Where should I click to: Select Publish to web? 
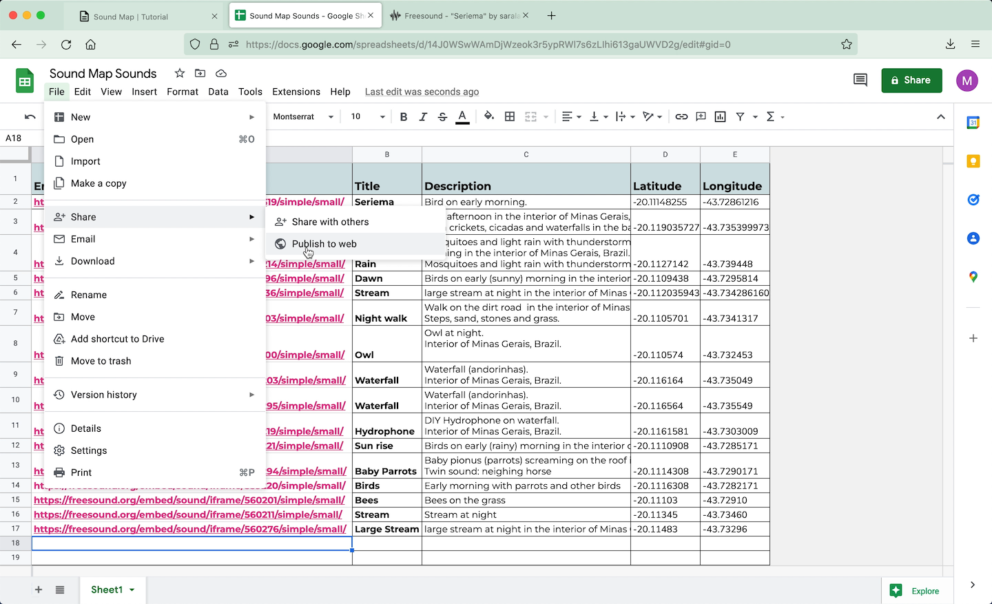pos(324,244)
